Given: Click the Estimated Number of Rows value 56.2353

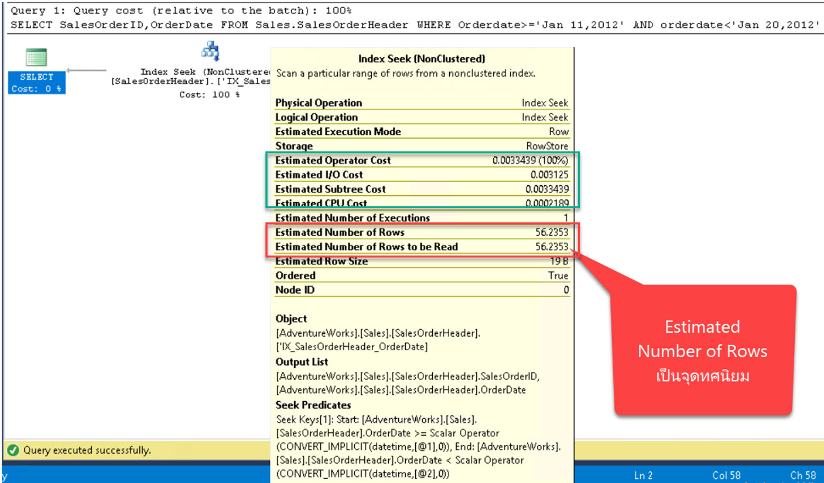Looking at the screenshot, I should tap(551, 232).
